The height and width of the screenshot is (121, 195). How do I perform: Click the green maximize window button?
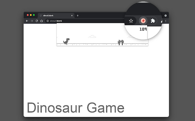point(34,15)
